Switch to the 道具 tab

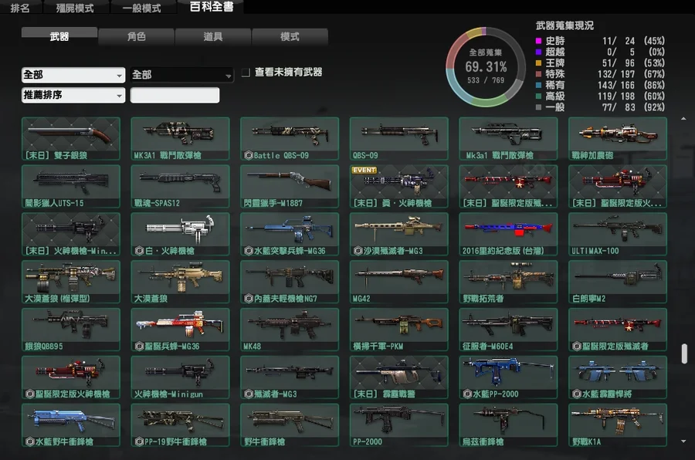(x=213, y=36)
